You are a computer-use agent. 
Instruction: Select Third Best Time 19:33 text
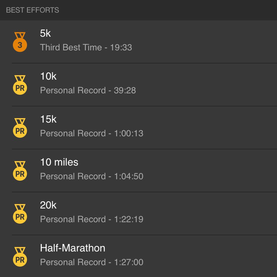coord(86,47)
